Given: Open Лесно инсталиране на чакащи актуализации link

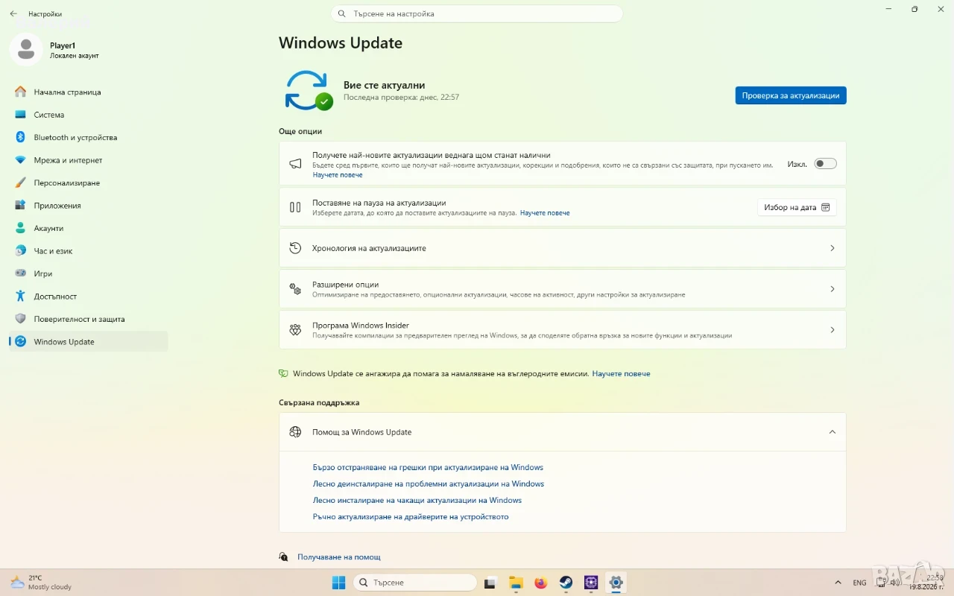Looking at the screenshot, I should coord(417,501).
